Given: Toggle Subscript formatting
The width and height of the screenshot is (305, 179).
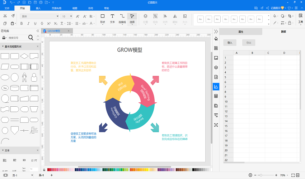Looking at the screenshot, I should [56, 24].
